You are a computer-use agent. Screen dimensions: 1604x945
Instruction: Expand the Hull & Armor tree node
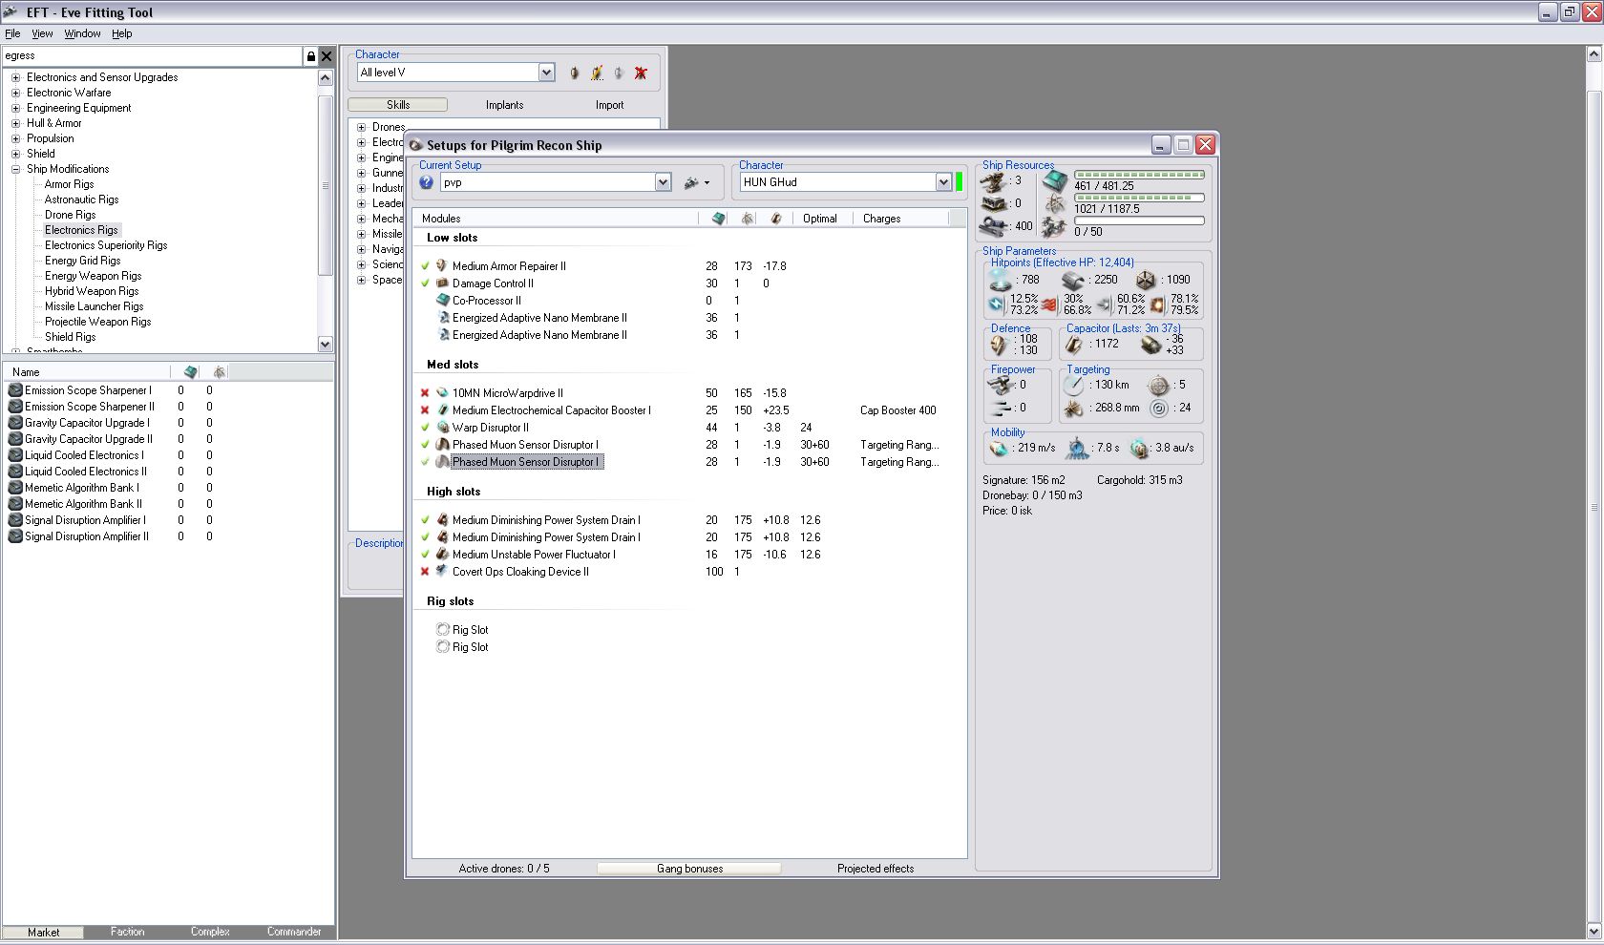click(15, 124)
